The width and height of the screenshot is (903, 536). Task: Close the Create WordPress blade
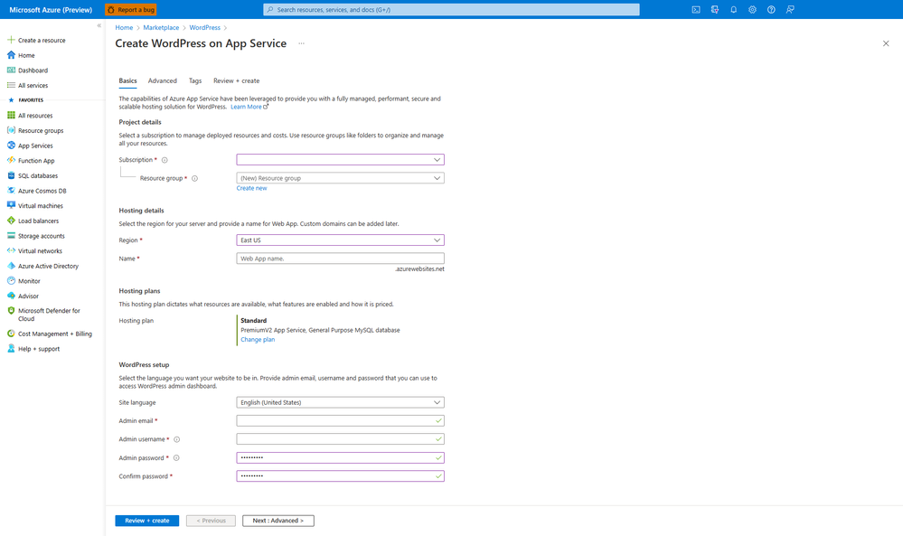pos(886,43)
